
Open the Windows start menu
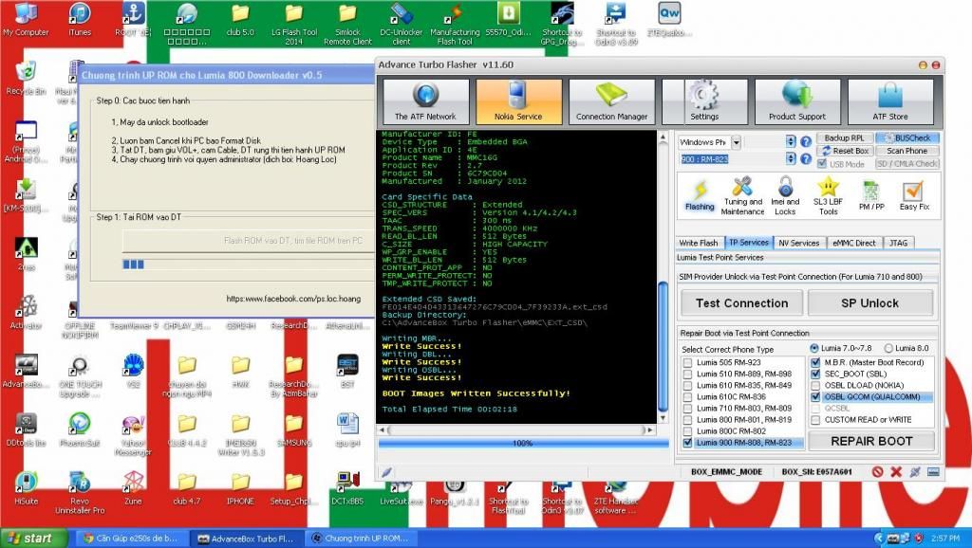33,539
